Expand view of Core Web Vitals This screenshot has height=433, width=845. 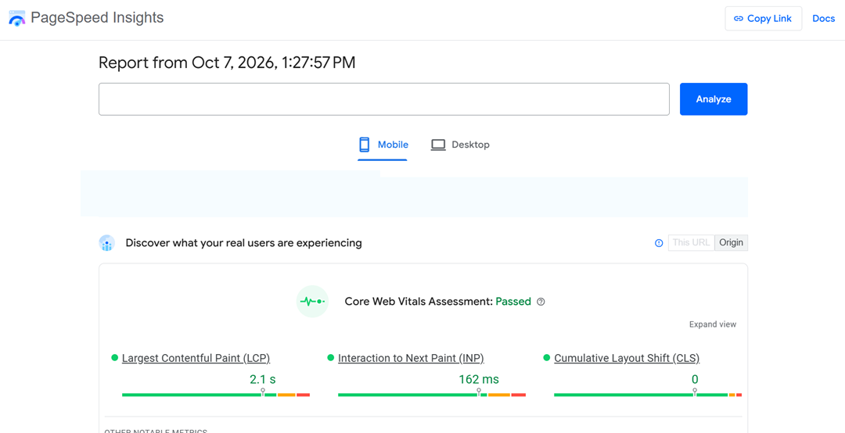[x=713, y=324]
